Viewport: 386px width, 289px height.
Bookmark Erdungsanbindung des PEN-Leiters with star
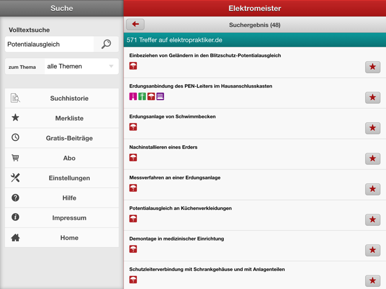373,97
